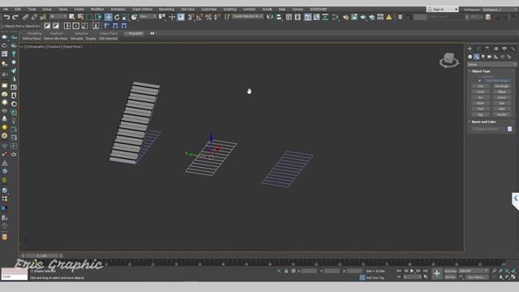Activate the Select and Scale tool

pos(126,17)
